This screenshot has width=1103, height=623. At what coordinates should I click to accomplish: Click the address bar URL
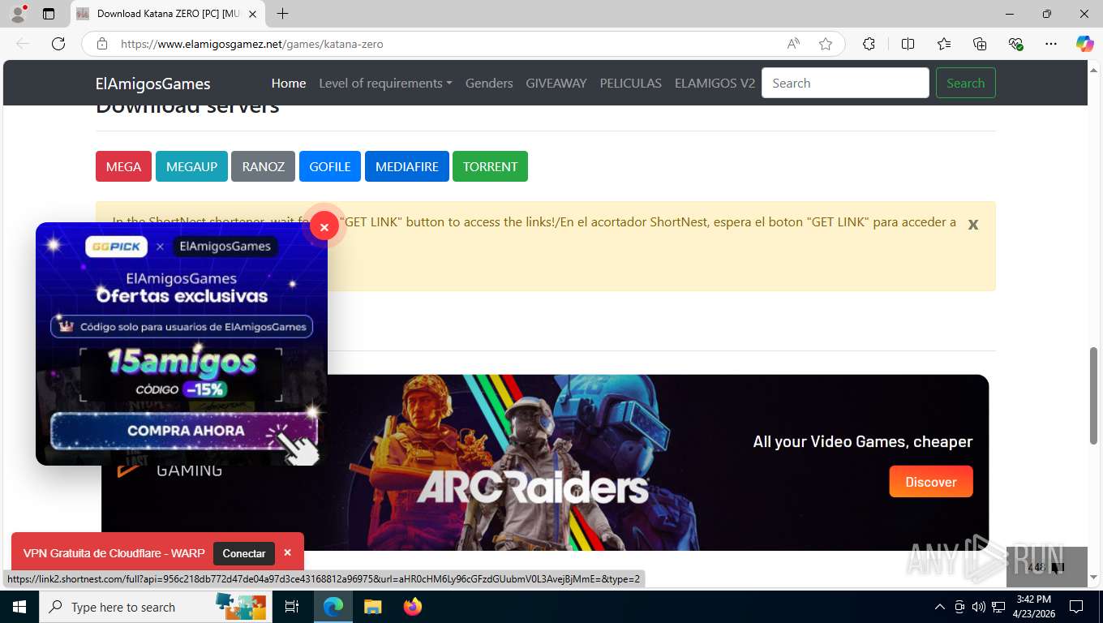click(x=251, y=44)
